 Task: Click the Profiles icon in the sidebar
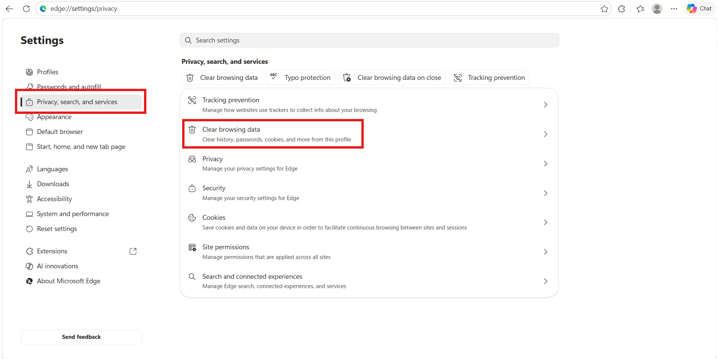tap(29, 72)
